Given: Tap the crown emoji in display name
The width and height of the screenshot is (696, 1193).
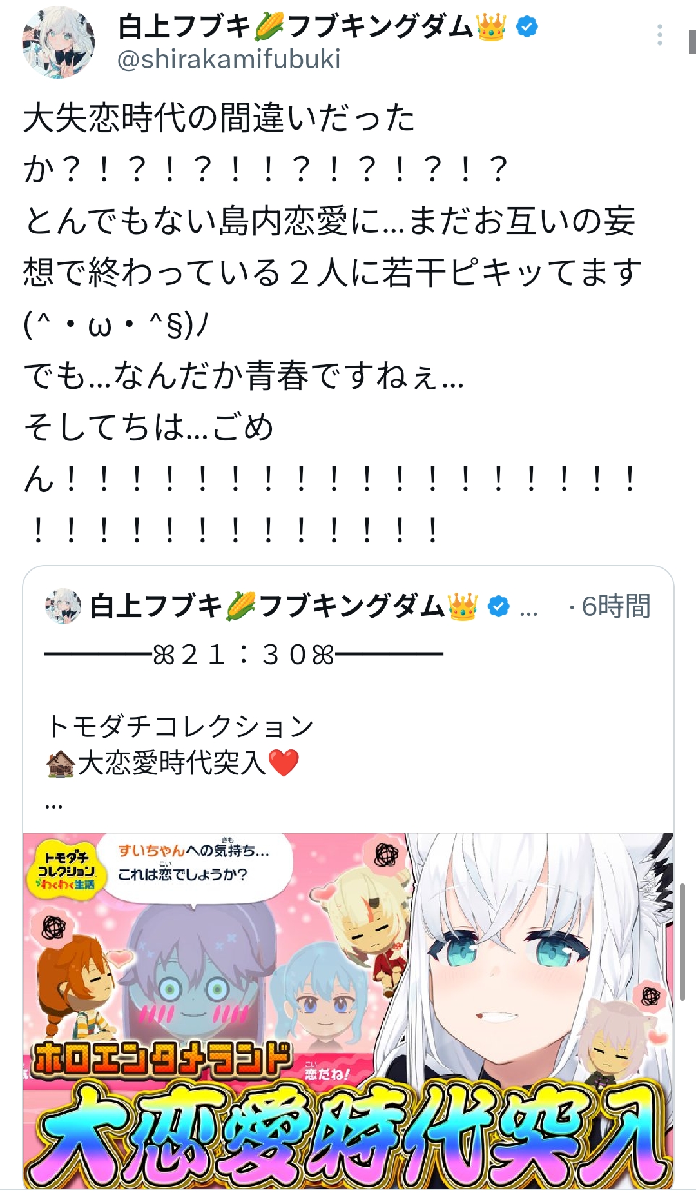Looking at the screenshot, I should click(491, 27).
